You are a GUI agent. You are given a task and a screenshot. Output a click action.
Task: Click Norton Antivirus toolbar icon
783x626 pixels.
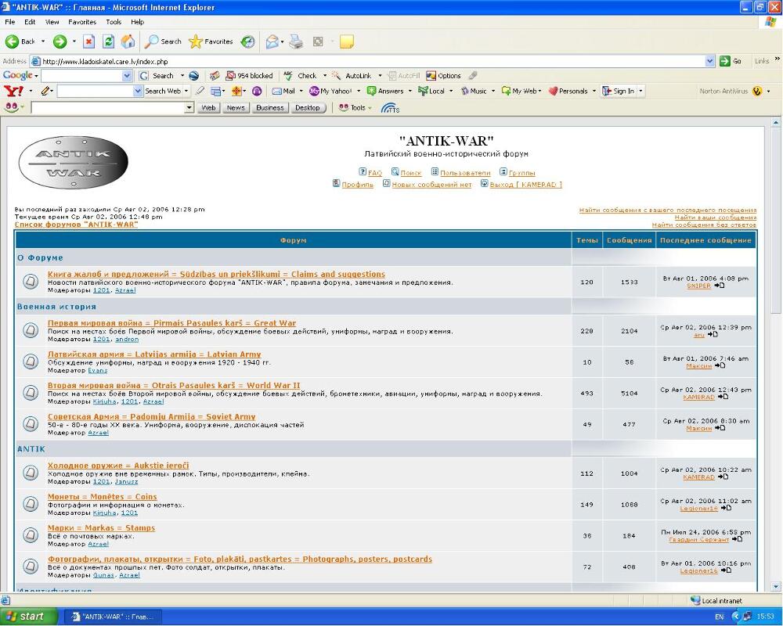click(x=757, y=92)
